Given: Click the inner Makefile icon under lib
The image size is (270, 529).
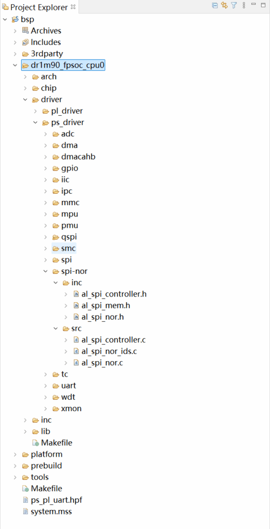Looking at the screenshot, I should coord(36,442).
